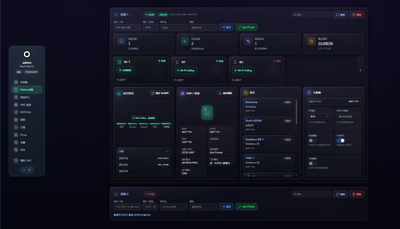Click the blue login button in panel 2
Viewport: 400px width, 229px height.
click(x=226, y=206)
